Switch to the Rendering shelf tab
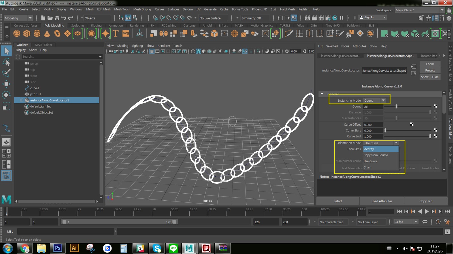The width and height of the screenshot is (453, 254). pos(137,25)
